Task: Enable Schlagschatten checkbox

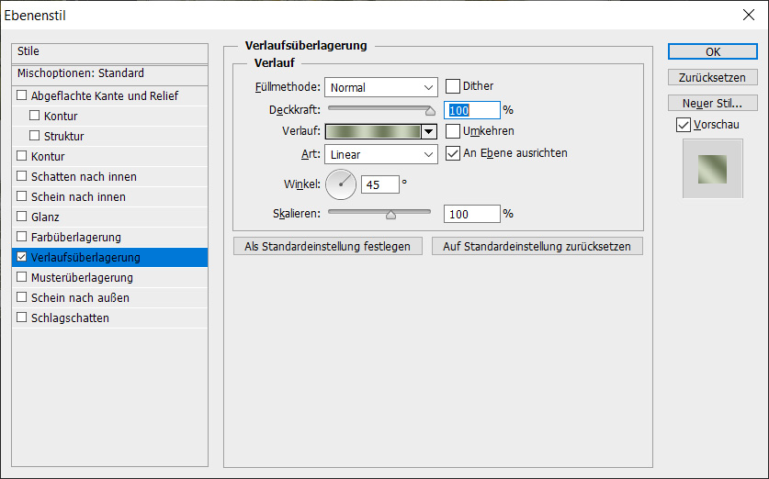Action: 21,317
